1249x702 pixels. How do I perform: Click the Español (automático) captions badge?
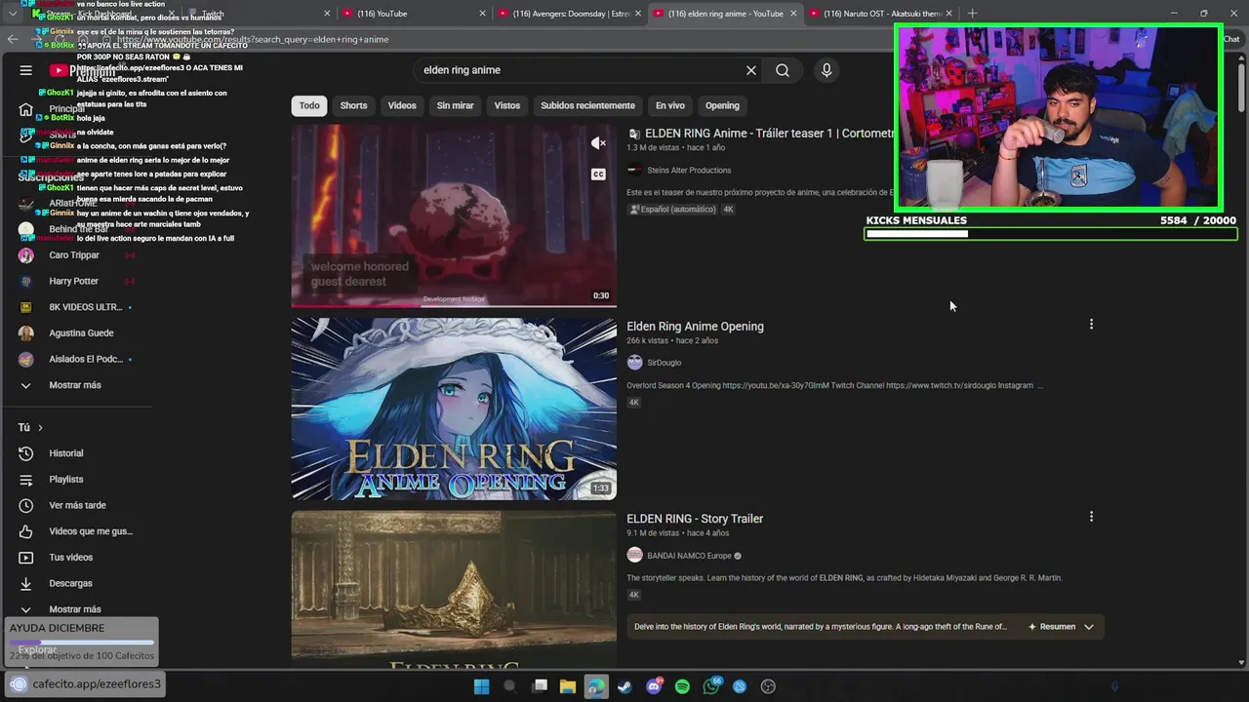point(671,210)
